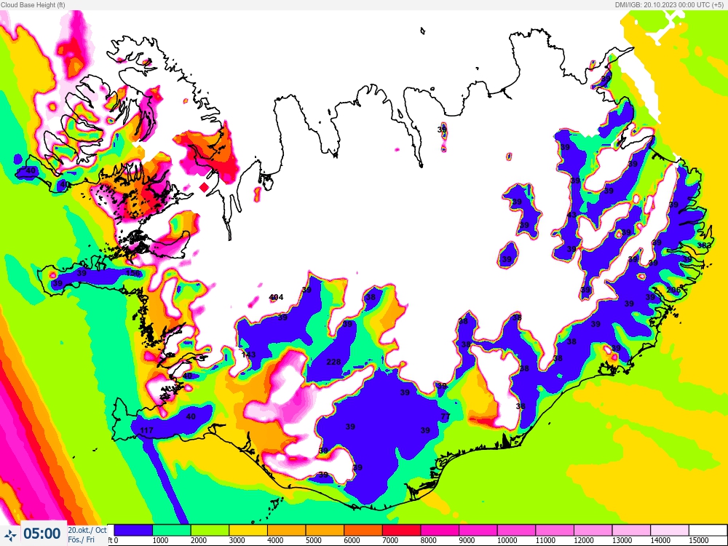The image size is (728, 546).
Task: Click the 'Fös./ Fri' weekday label
Action: click(82, 540)
